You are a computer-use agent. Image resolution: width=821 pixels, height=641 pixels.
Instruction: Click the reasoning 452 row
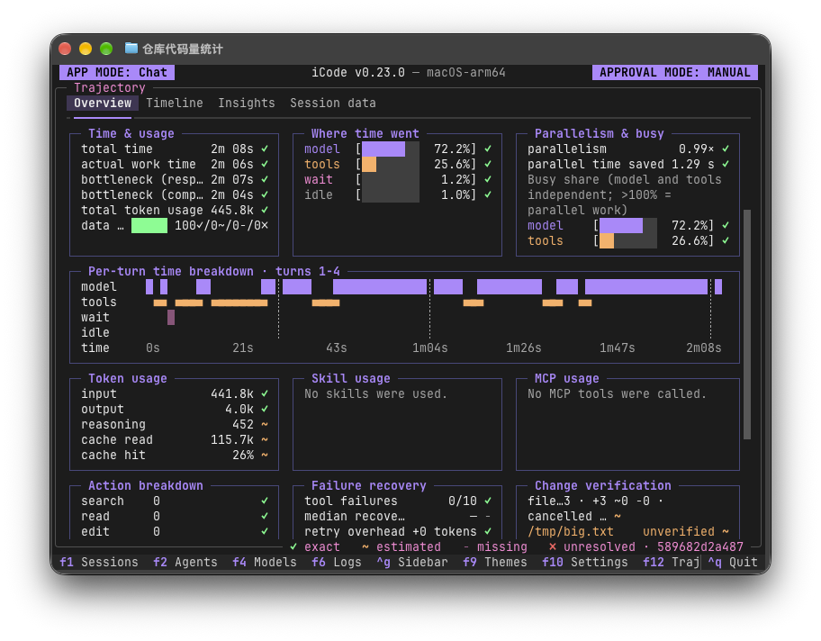[x=175, y=424]
